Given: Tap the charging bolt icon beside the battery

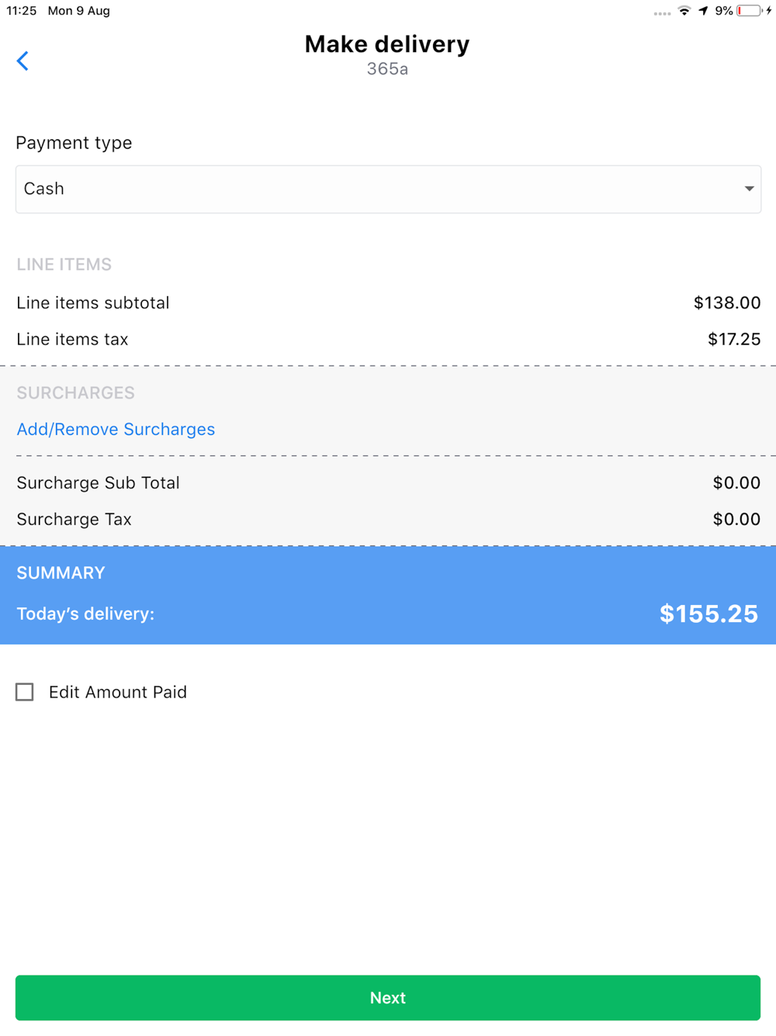Looking at the screenshot, I should pyautogui.click(x=769, y=11).
